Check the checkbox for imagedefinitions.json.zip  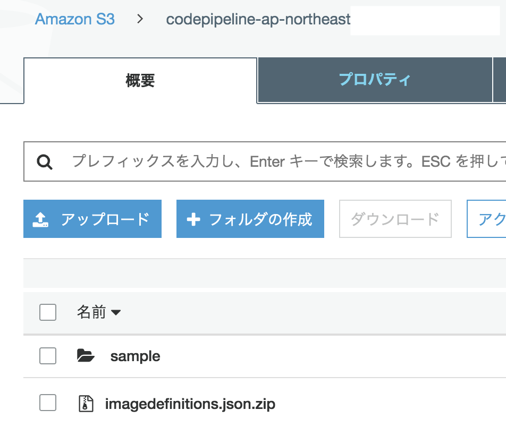point(48,403)
